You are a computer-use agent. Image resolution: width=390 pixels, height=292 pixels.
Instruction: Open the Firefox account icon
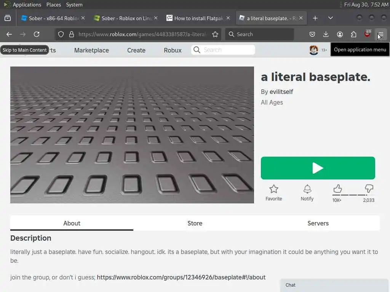point(340,34)
